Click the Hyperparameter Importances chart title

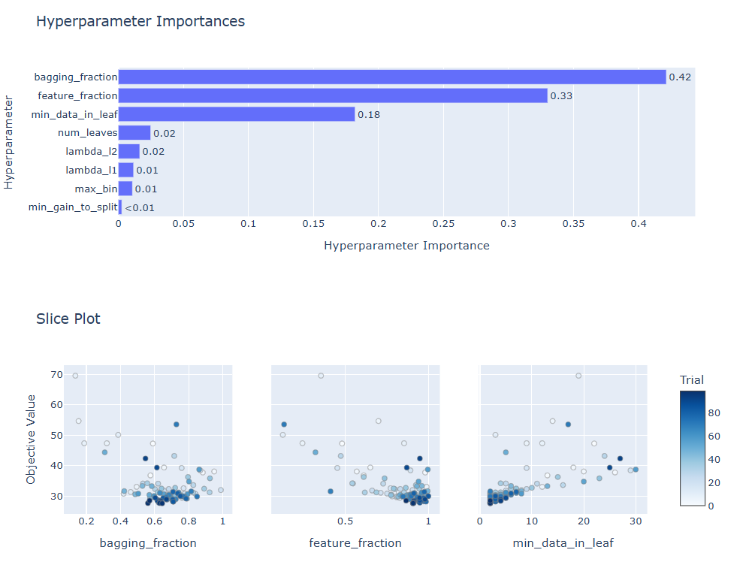[140, 22]
